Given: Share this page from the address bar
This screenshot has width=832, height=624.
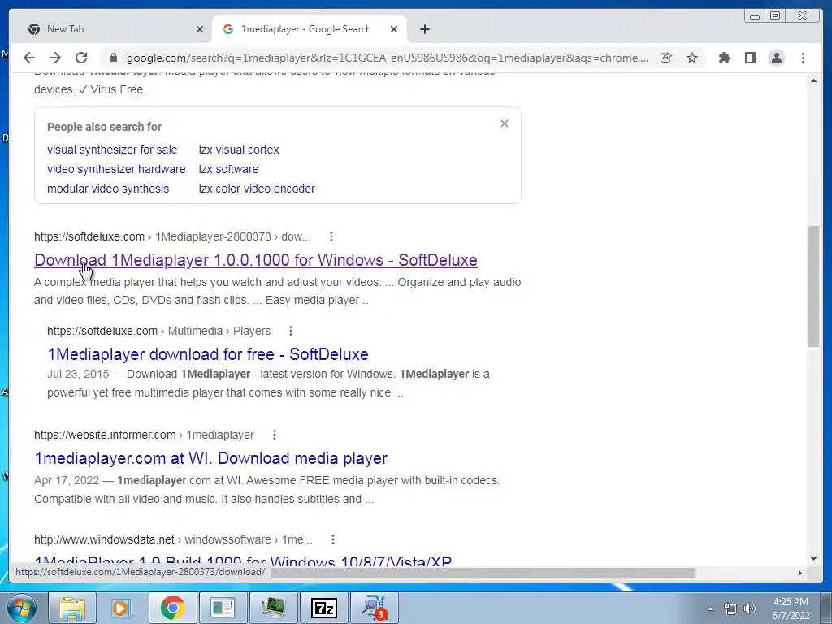Looking at the screenshot, I should coord(666,58).
